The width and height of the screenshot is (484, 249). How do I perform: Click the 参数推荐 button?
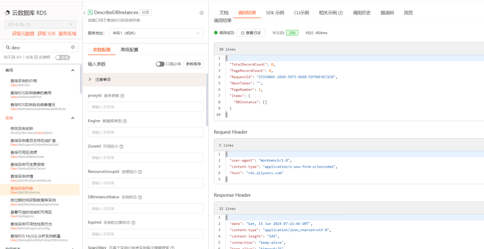click(x=194, y=64)
